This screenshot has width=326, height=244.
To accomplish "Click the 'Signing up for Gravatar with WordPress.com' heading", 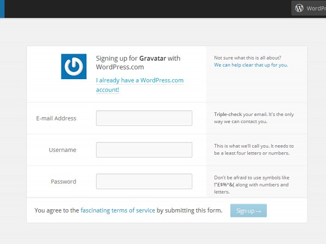I will [138, 63].
